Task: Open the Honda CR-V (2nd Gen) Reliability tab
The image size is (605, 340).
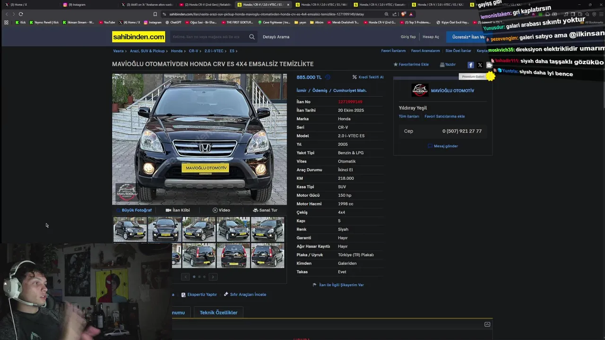Action: [x=205, y=5]
